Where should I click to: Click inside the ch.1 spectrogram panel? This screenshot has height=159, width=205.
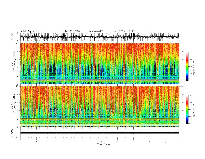coord(100,63)
